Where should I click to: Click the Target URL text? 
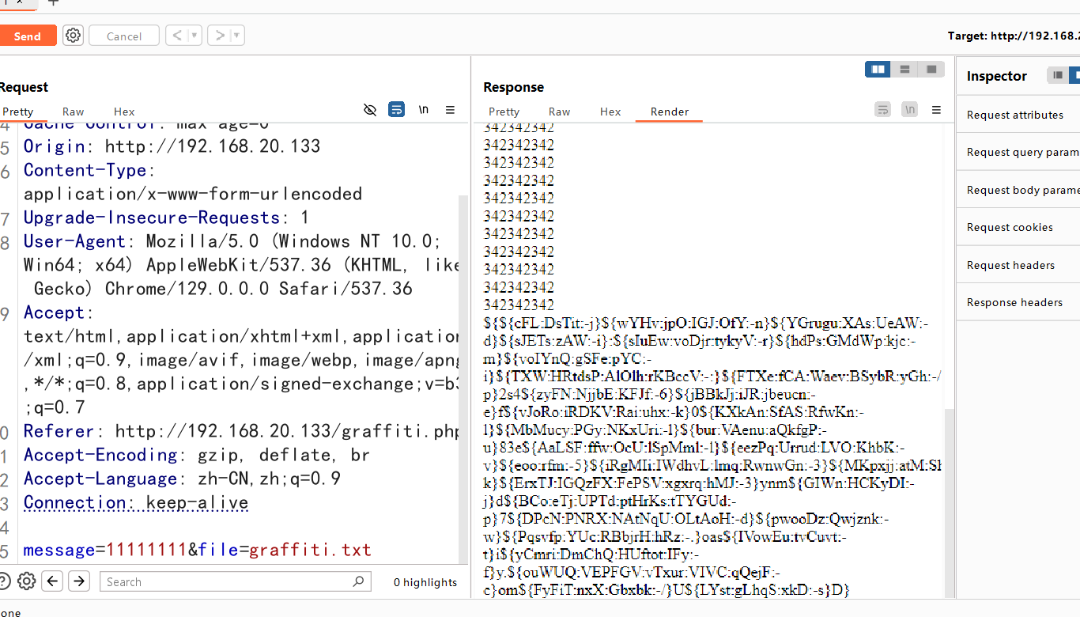(x=1014, y=36)
